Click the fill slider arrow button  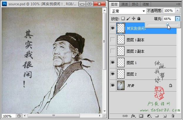177,19
